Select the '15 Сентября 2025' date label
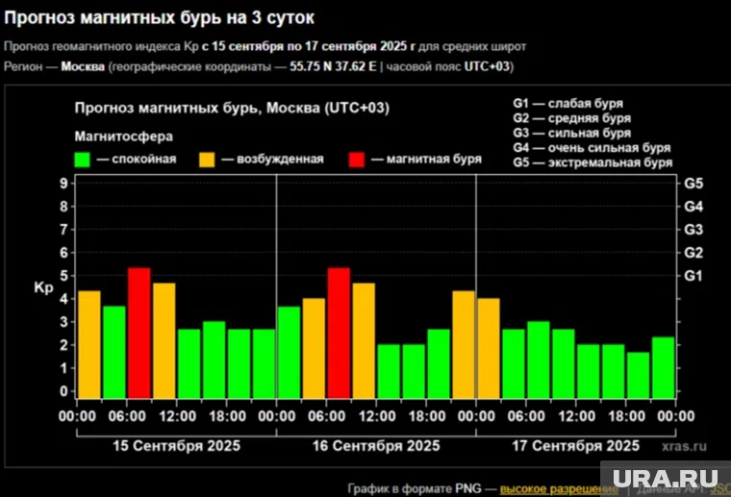The width and height of the screenshot is (731, 497). click(177, 446)
